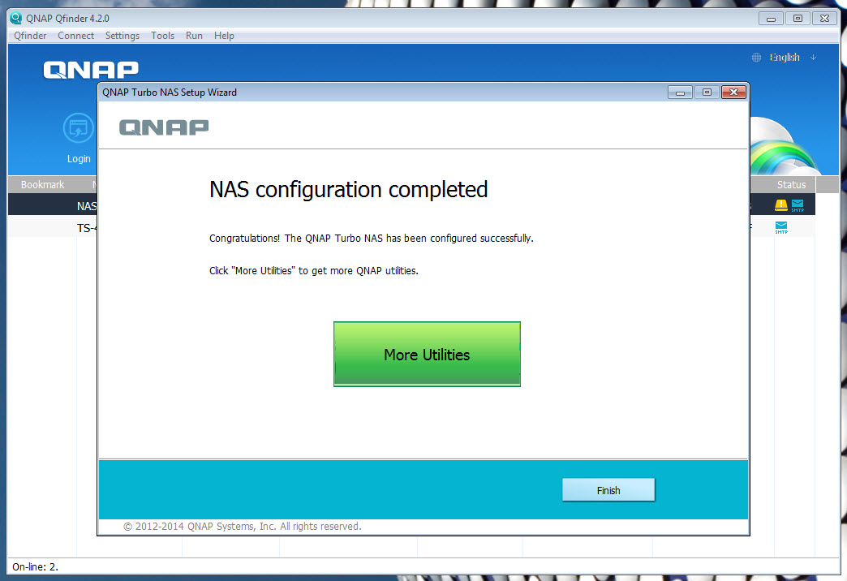Click the English language label
The image size is (847, 581).
coord(785,58)
